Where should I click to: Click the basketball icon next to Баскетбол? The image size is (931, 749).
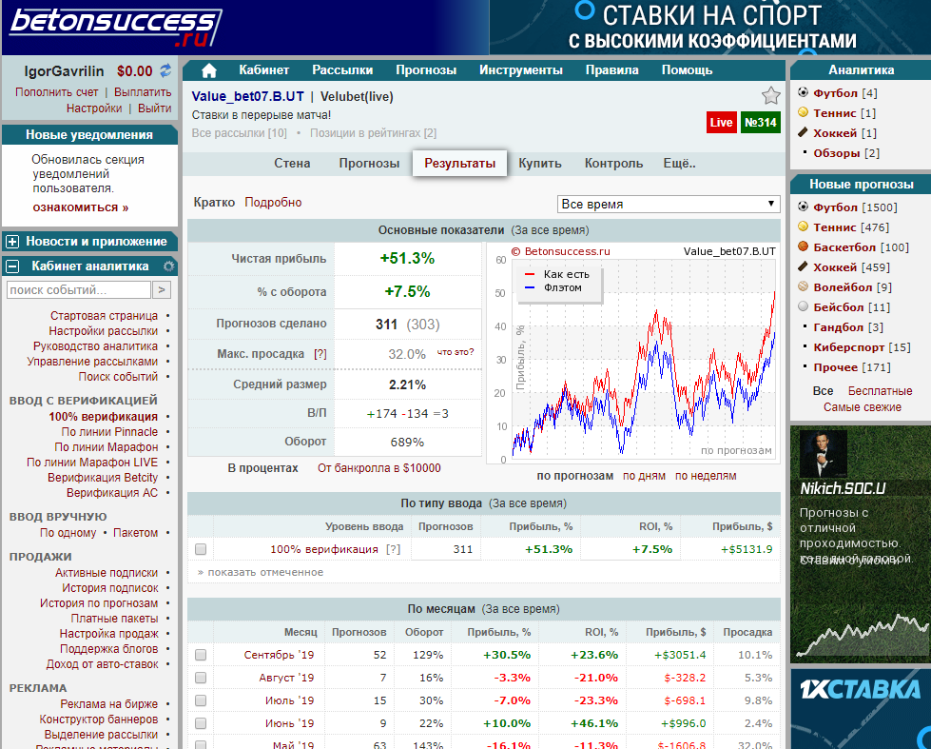(x=803, y=246)
